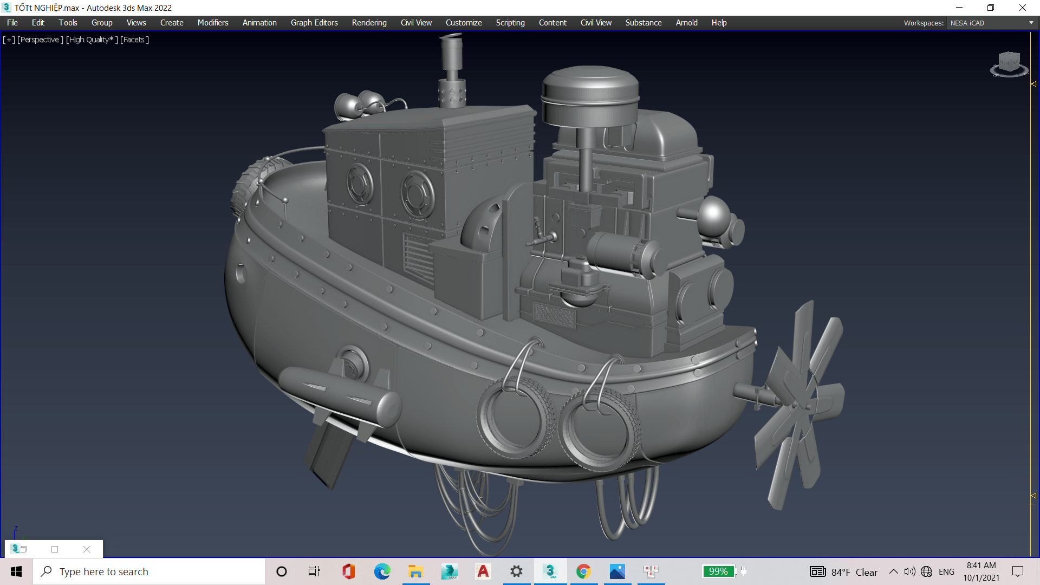The image size is (1040, 585).
Task: Open Microsoft Office from the taskbar
Action: [x=348, y=571]
